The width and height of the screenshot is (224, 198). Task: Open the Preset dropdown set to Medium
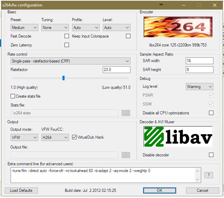coord(24,28)
